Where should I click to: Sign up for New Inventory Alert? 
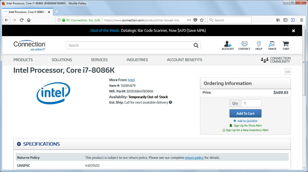(245, 130)
